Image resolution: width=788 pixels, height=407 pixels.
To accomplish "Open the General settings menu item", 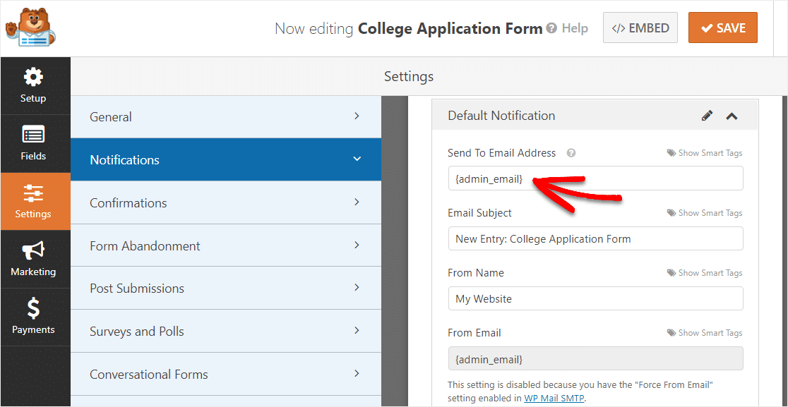I will (226, 117).
